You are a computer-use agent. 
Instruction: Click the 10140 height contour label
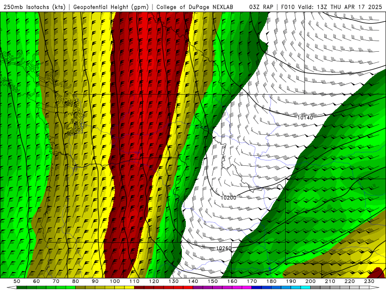[305, 117]
